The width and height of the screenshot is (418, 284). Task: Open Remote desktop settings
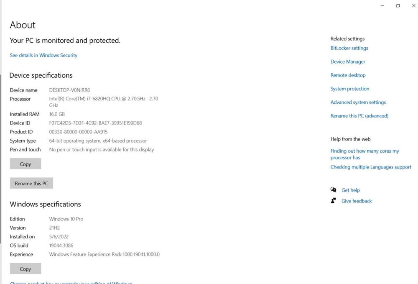point(348,75)
